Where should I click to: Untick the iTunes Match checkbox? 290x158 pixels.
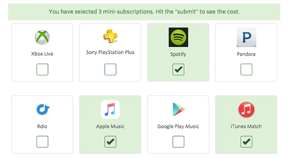[247, 141]
